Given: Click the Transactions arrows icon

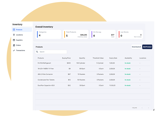Looking at the screenshot, I should 14,50.
